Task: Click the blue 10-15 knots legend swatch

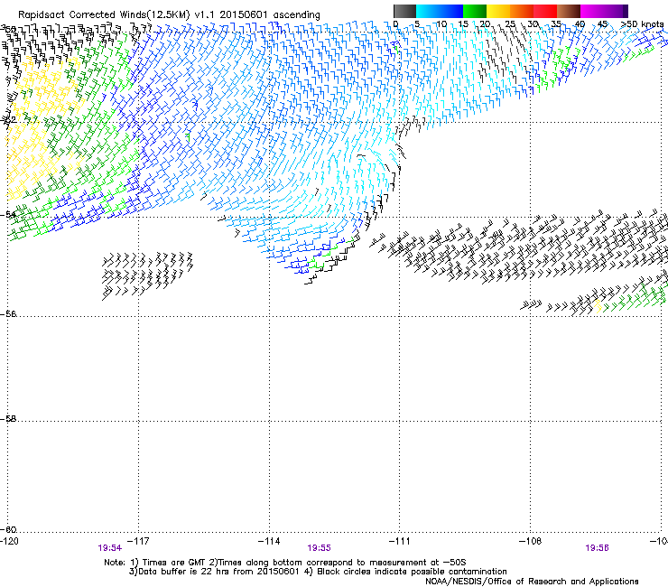Action: pyautogui.click(x=451, y=11)
